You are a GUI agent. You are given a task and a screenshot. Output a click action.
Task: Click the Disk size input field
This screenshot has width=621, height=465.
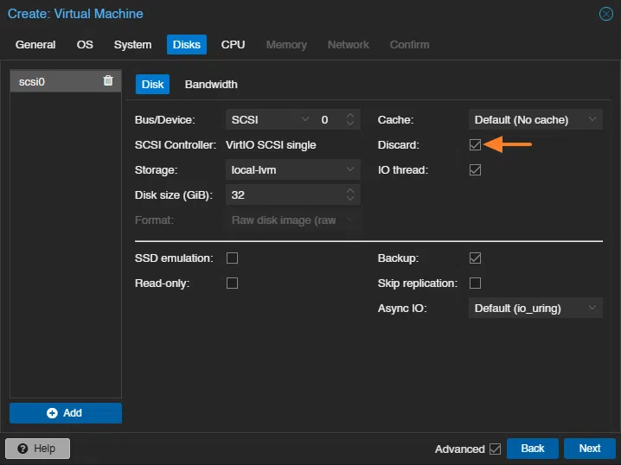(284, 195)
